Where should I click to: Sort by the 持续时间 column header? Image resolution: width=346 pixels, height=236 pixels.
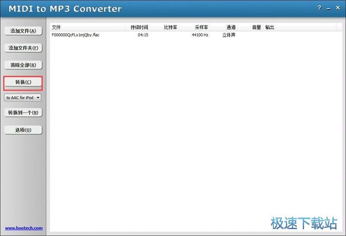pos(138,27)
